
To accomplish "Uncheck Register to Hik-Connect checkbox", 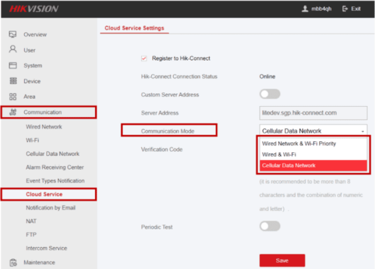I will 144,58.
